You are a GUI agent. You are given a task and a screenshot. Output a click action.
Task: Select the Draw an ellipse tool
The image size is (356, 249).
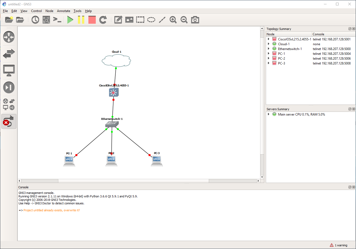(x=151, y=20)
